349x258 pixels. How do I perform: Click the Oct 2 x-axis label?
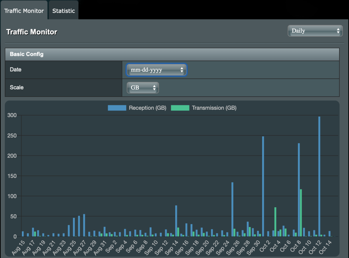click(265, 246)
